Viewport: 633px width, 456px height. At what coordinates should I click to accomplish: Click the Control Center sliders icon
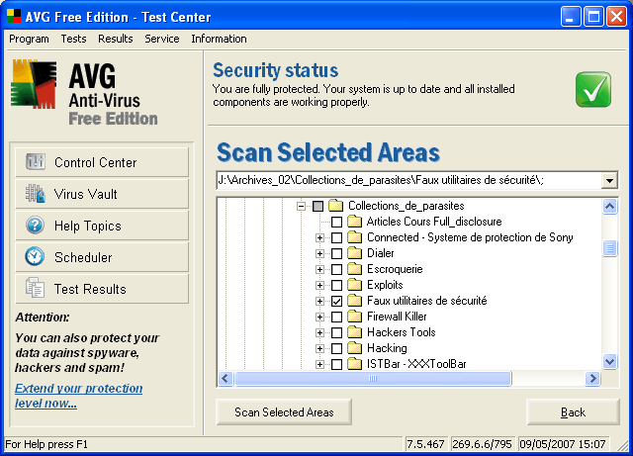(36, 162)
